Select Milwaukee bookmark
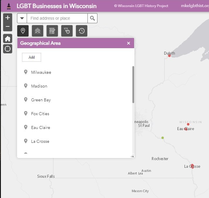Image resolution: width=209 pixels, height=198 pixels. point(41,72)
